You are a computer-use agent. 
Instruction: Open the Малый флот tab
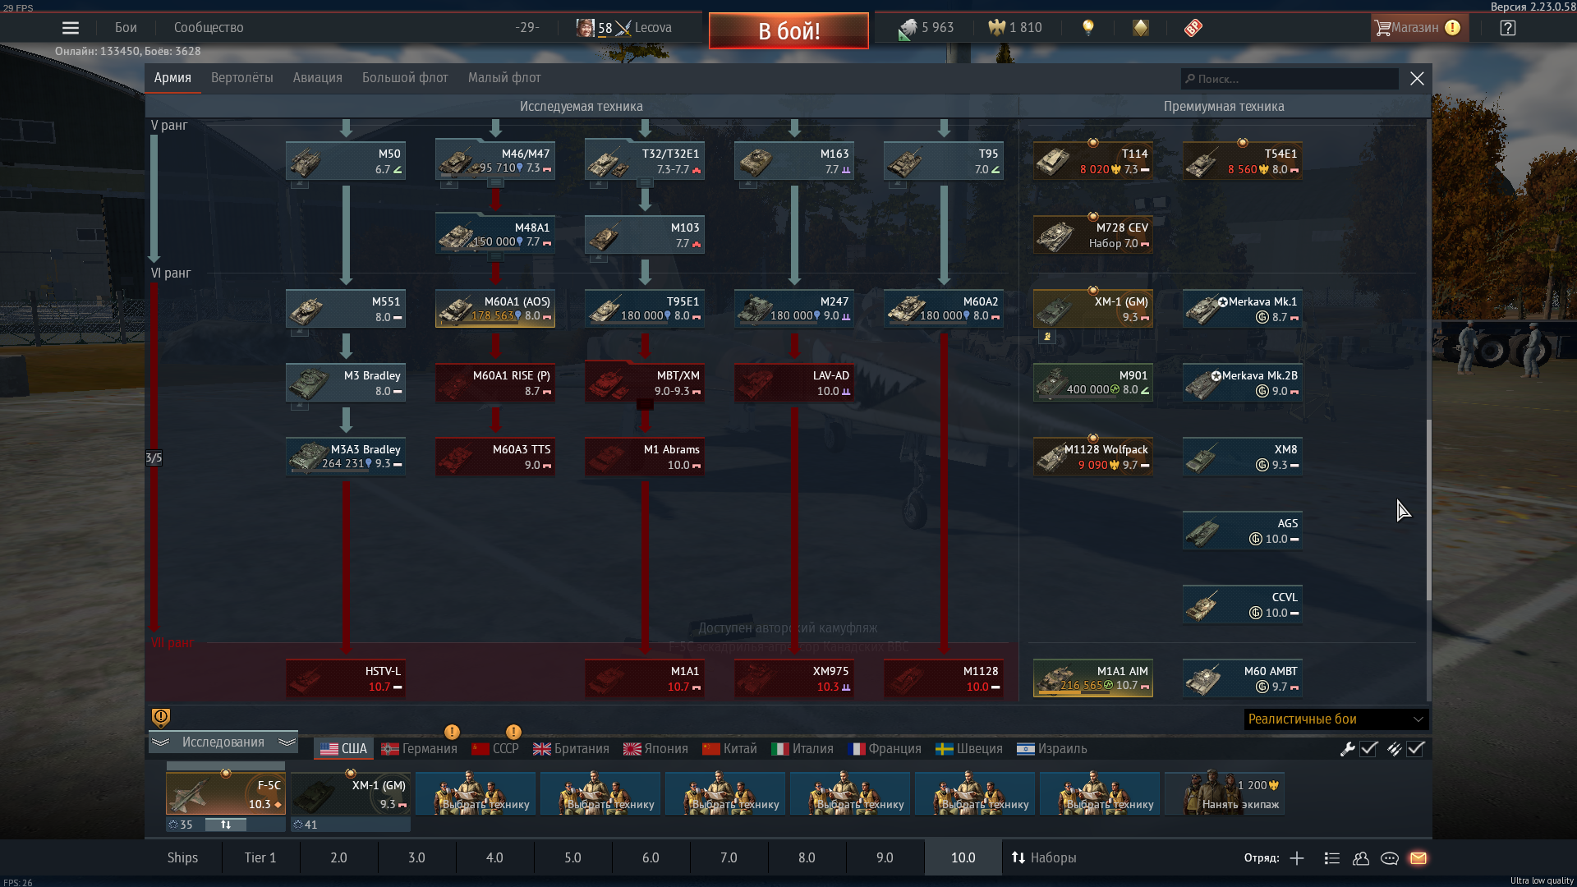point(504,78)
